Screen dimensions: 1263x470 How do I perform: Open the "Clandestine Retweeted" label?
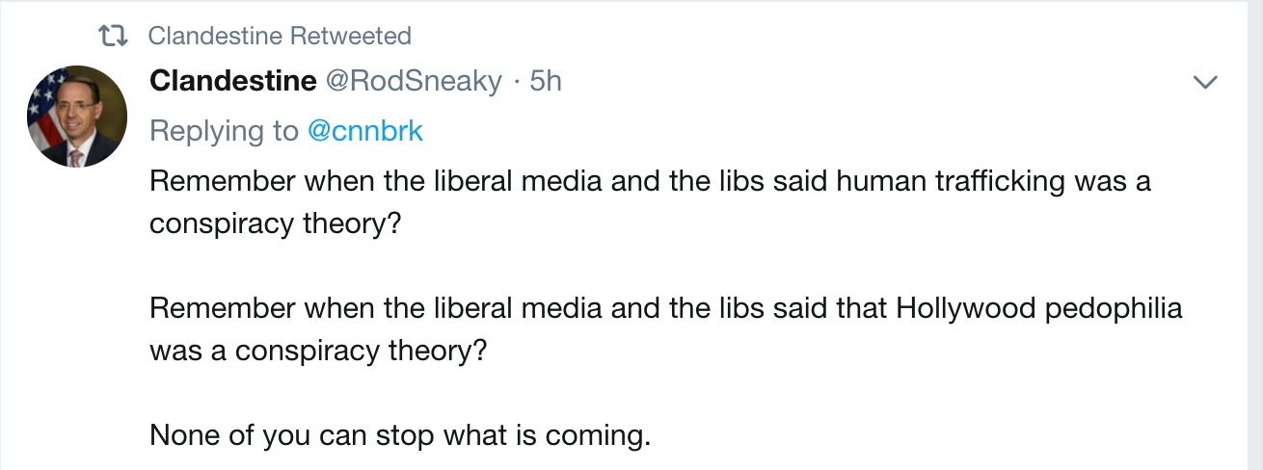(280, 37)
